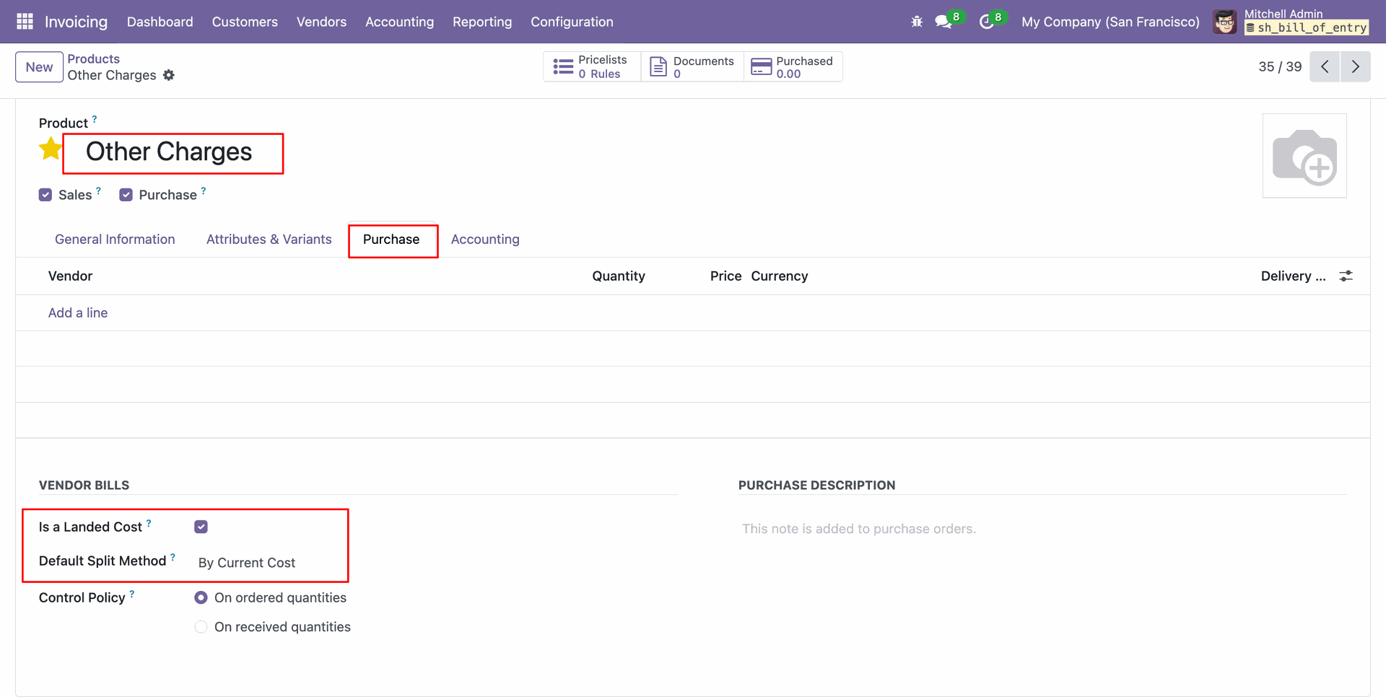Uncheck the Sales checkbox
Screen dimensions: 1386x697
tap(45, 195)
